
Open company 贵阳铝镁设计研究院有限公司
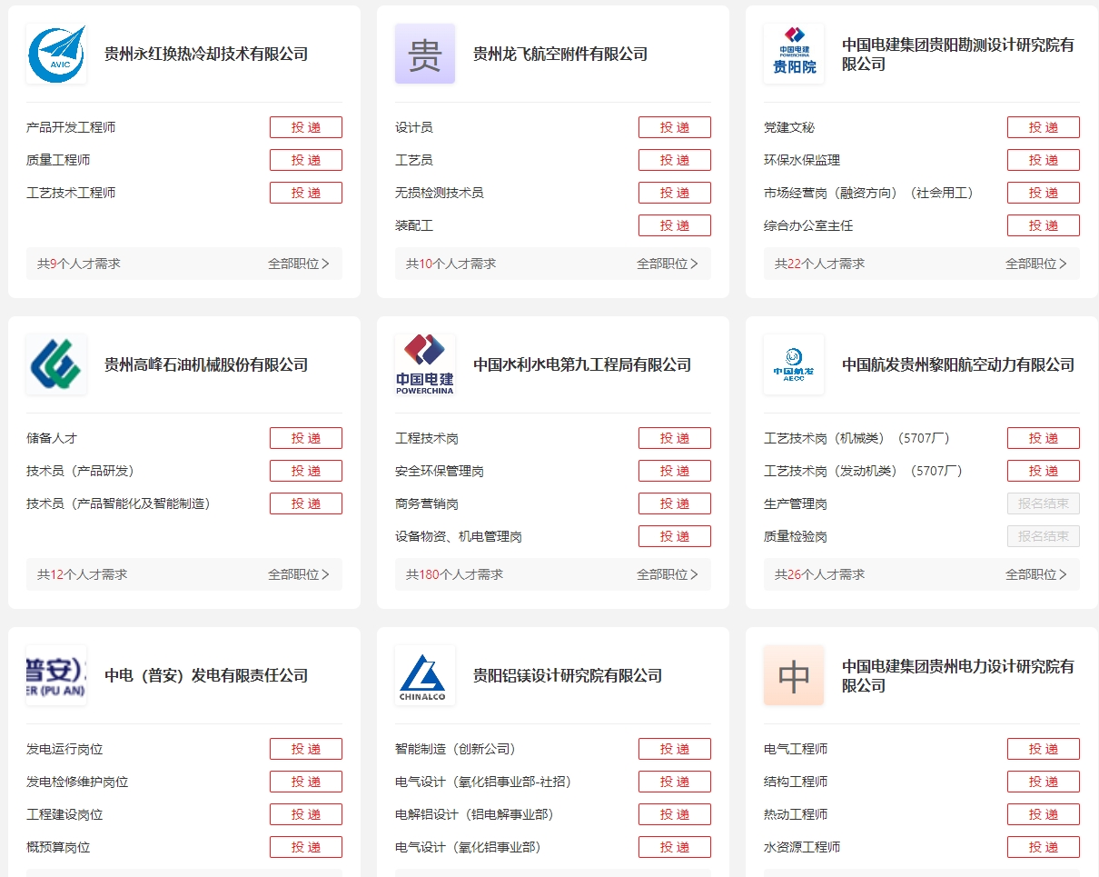tap(568, 676)
